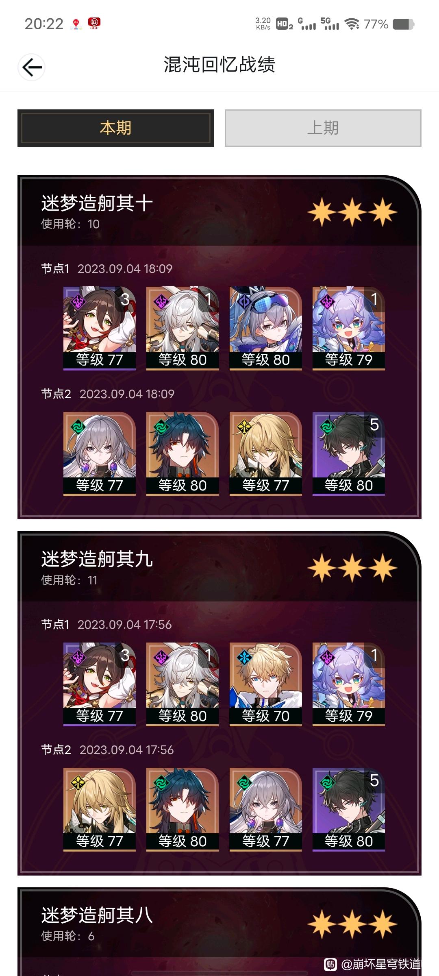
Task: Tap the Wi-Fi status icon
Action: tap(352, 24)
